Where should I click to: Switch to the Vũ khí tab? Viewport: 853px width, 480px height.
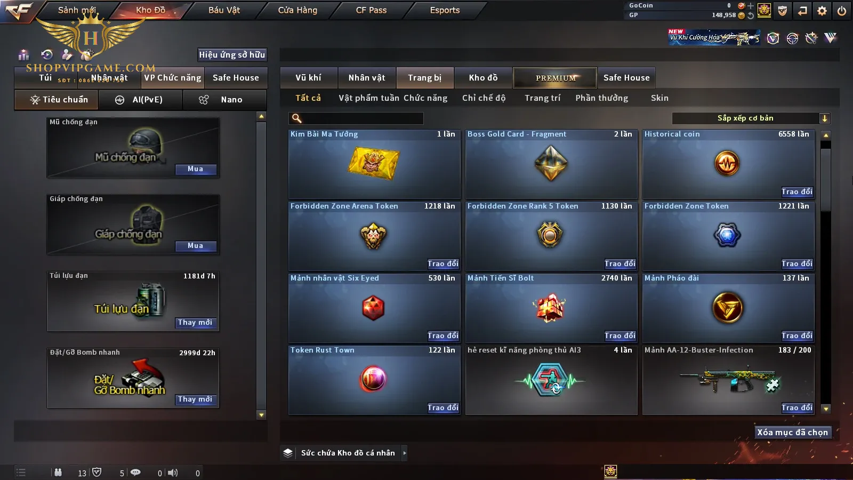(309, 78)
